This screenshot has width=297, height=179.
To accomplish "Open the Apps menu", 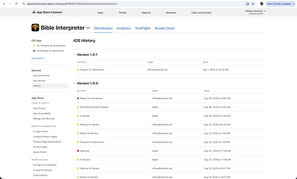I will [x=100, y=13].
